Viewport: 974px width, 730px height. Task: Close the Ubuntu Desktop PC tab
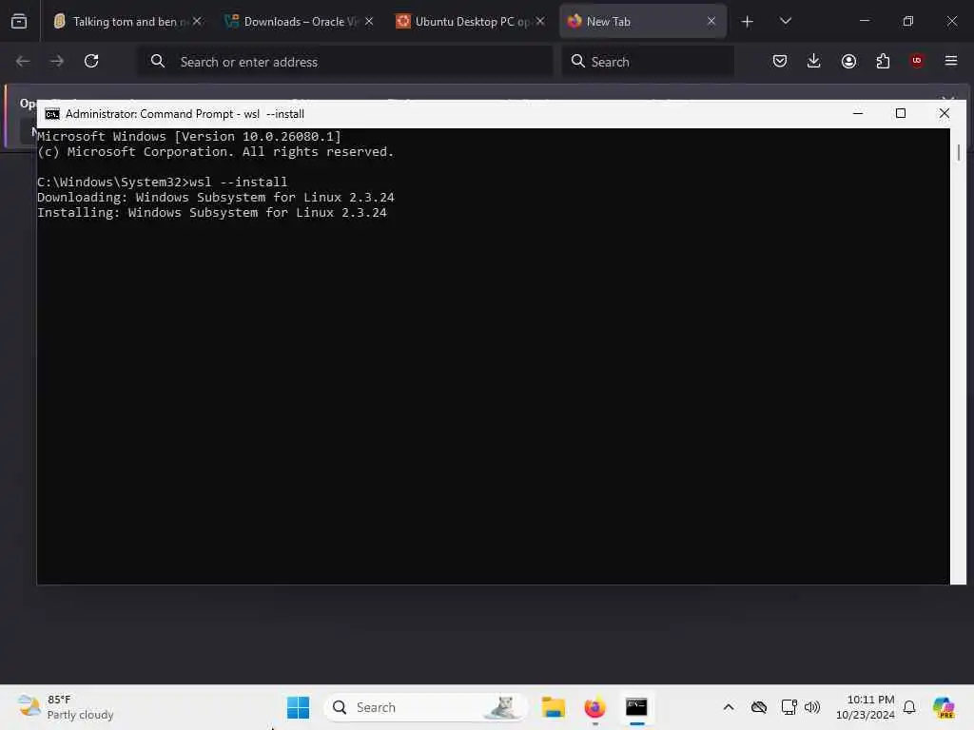tap(540, 21)
